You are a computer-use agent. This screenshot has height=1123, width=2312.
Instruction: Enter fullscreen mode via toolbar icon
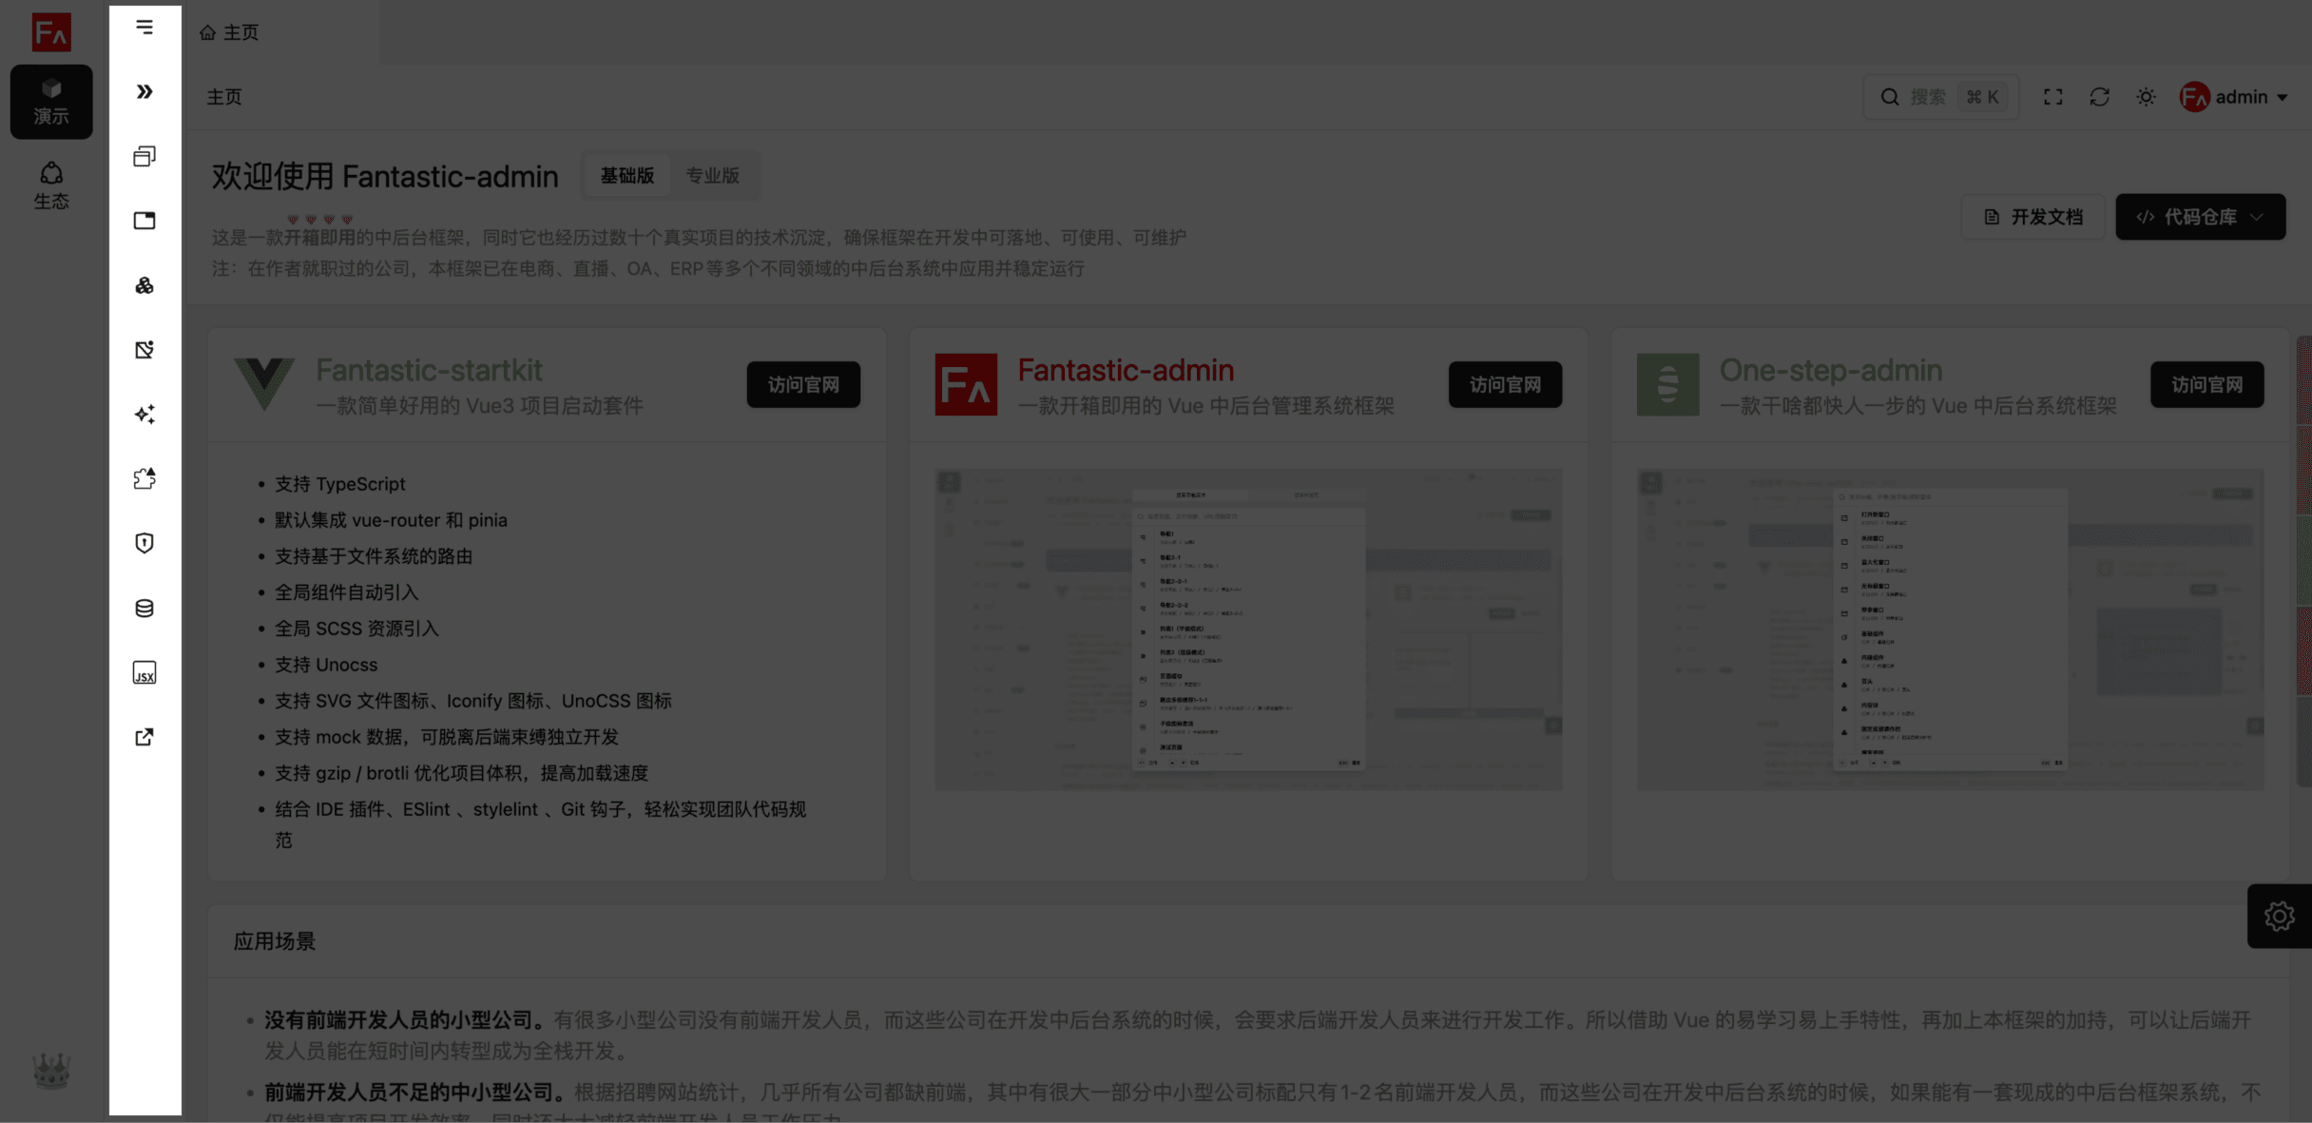click(x=2052, y=97)
